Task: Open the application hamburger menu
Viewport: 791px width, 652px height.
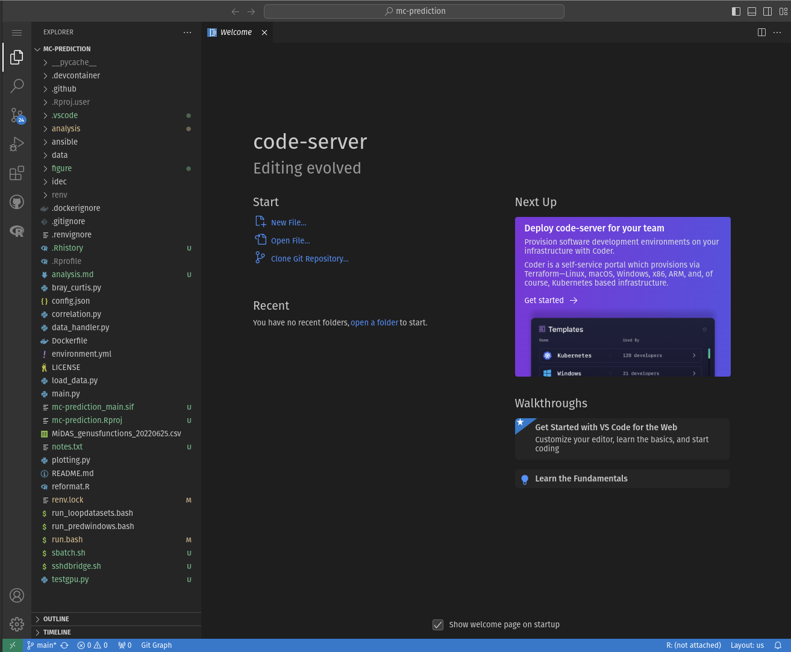Action: (x=17, y=33)
